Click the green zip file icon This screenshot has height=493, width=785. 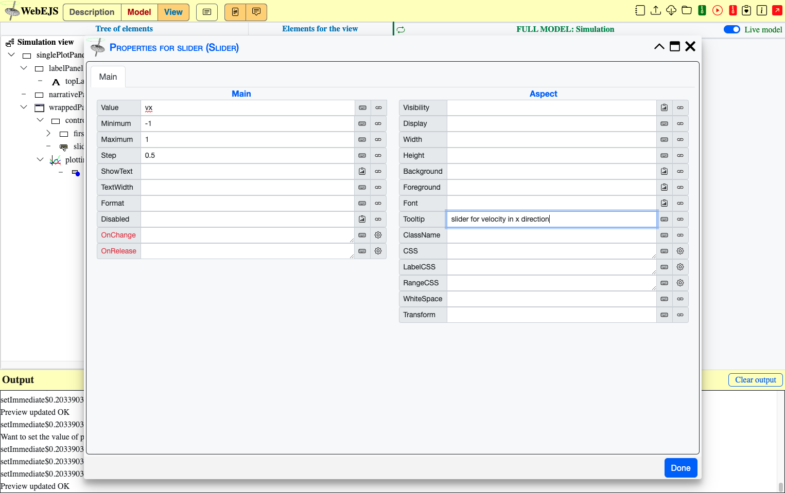(x=702, y=10)
